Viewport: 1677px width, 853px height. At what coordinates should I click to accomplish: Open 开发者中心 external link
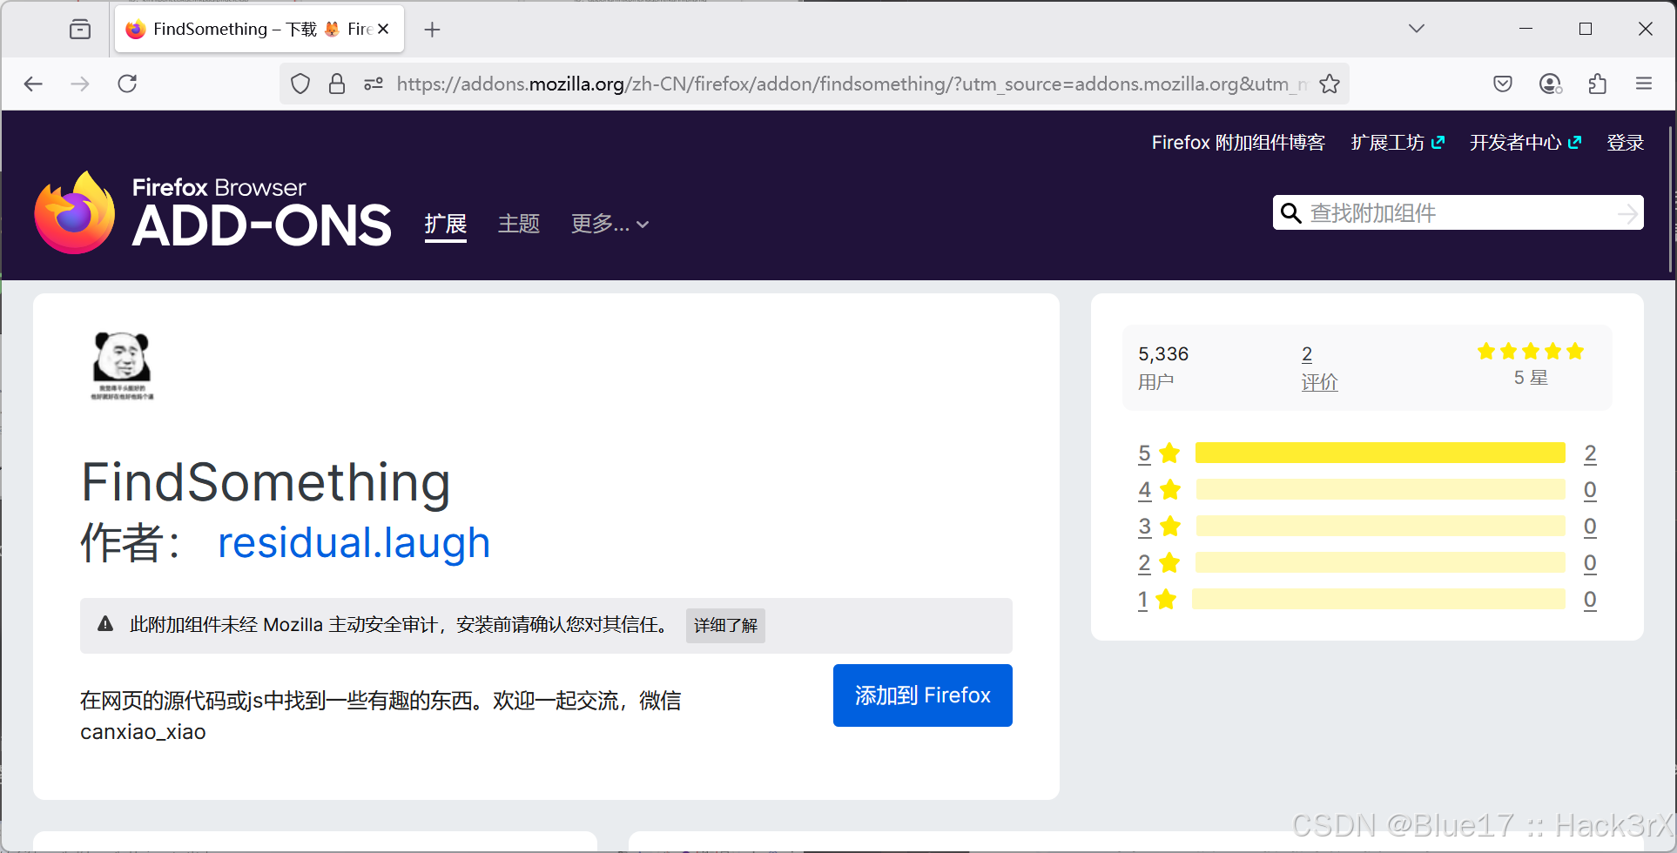(1525, 143)
